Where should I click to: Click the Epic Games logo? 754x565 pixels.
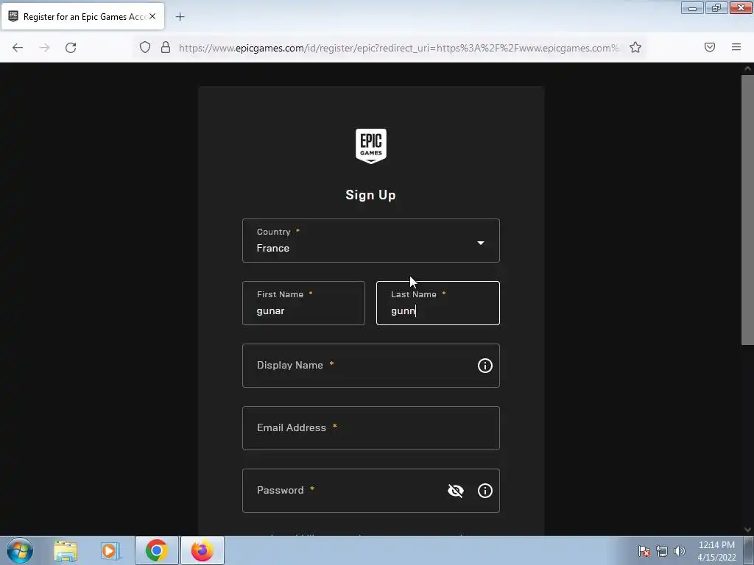[371, 146]
